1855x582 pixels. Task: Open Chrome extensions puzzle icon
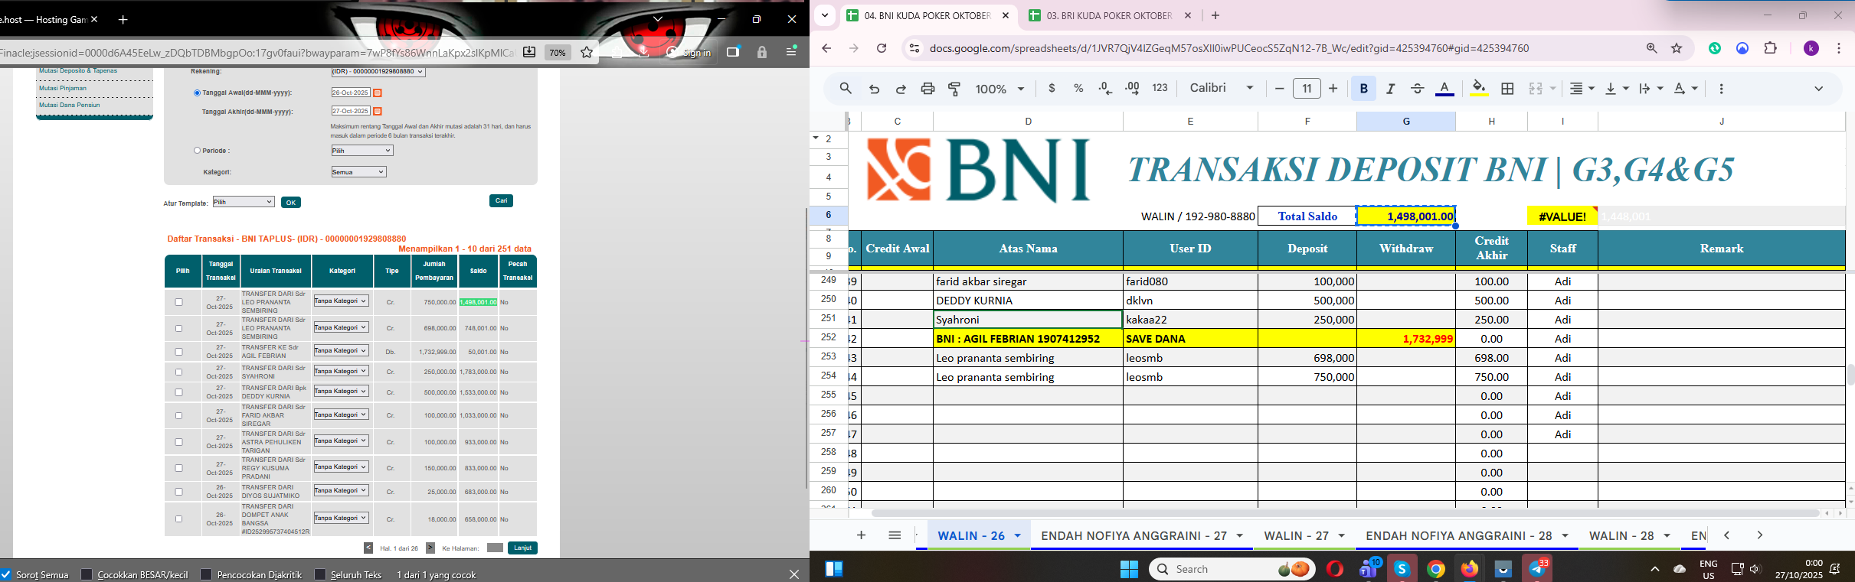(1770, 48)
